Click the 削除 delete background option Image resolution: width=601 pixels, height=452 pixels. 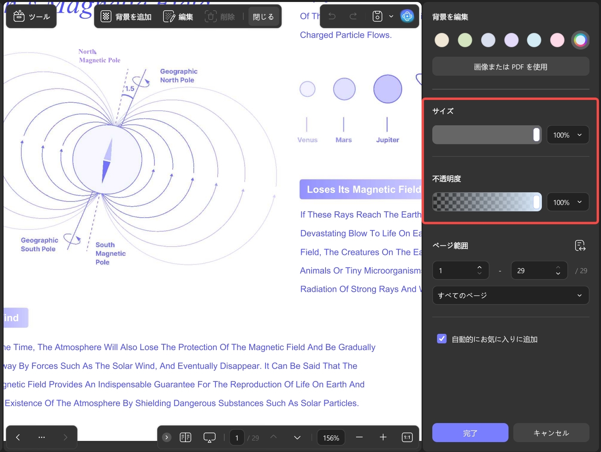[x=220, y=17]
